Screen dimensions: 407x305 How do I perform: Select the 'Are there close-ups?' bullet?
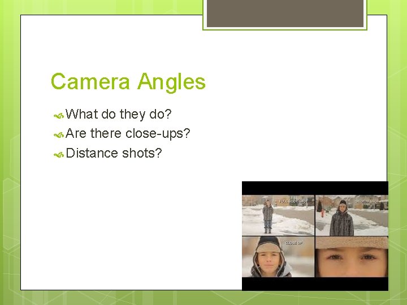pos(128,133)
